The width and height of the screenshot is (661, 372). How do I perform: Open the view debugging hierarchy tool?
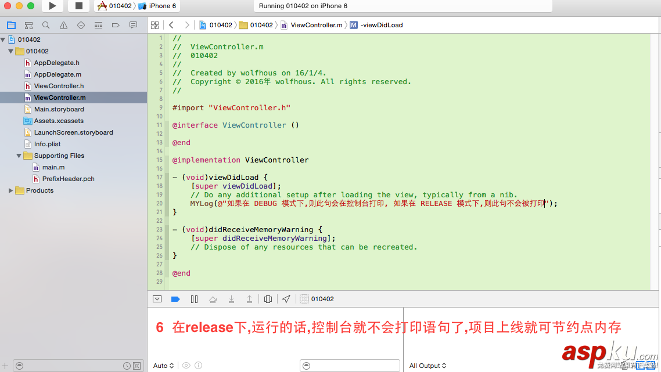[x=268, y=298]
